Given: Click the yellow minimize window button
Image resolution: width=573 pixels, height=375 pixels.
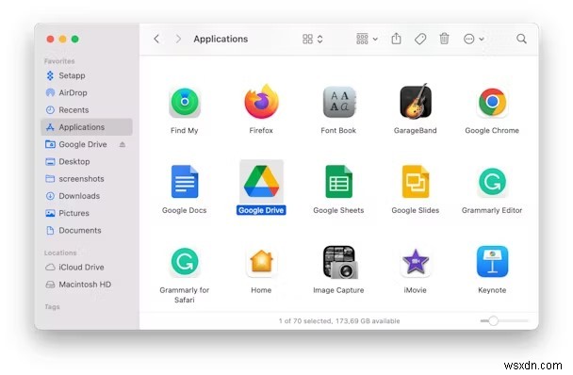Looking at the screenshot, I should pyautogui.click(x=62, y=39).
